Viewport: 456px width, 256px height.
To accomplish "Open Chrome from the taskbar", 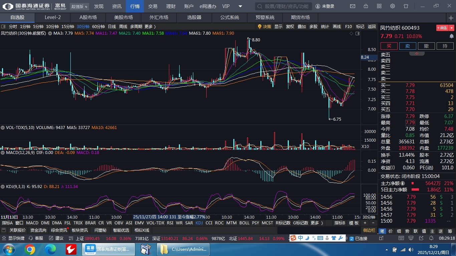I will [29, 249].
